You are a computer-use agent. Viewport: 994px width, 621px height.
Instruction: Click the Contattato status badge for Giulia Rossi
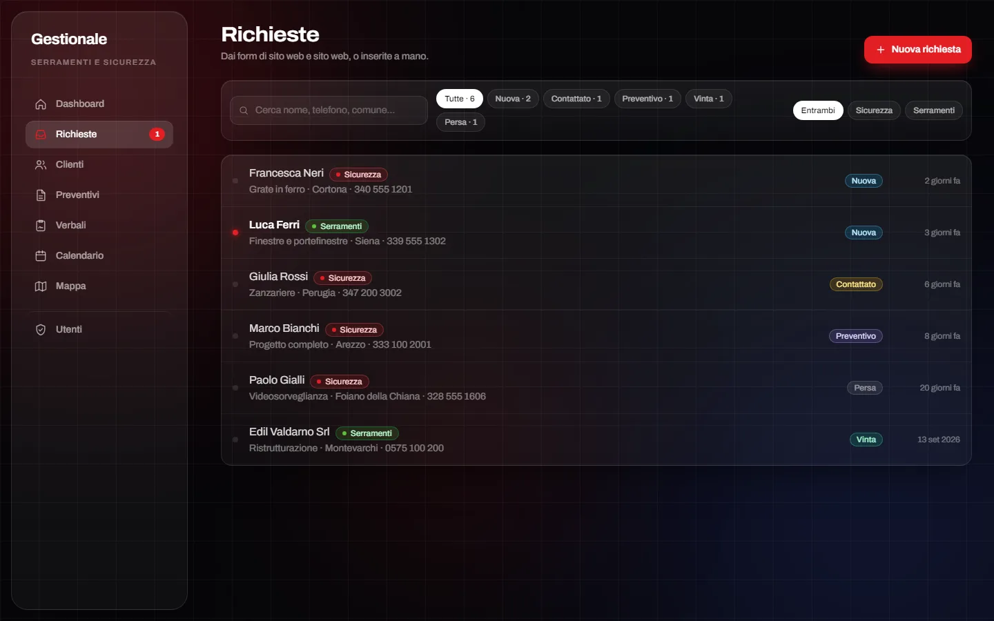pos(856,284)
